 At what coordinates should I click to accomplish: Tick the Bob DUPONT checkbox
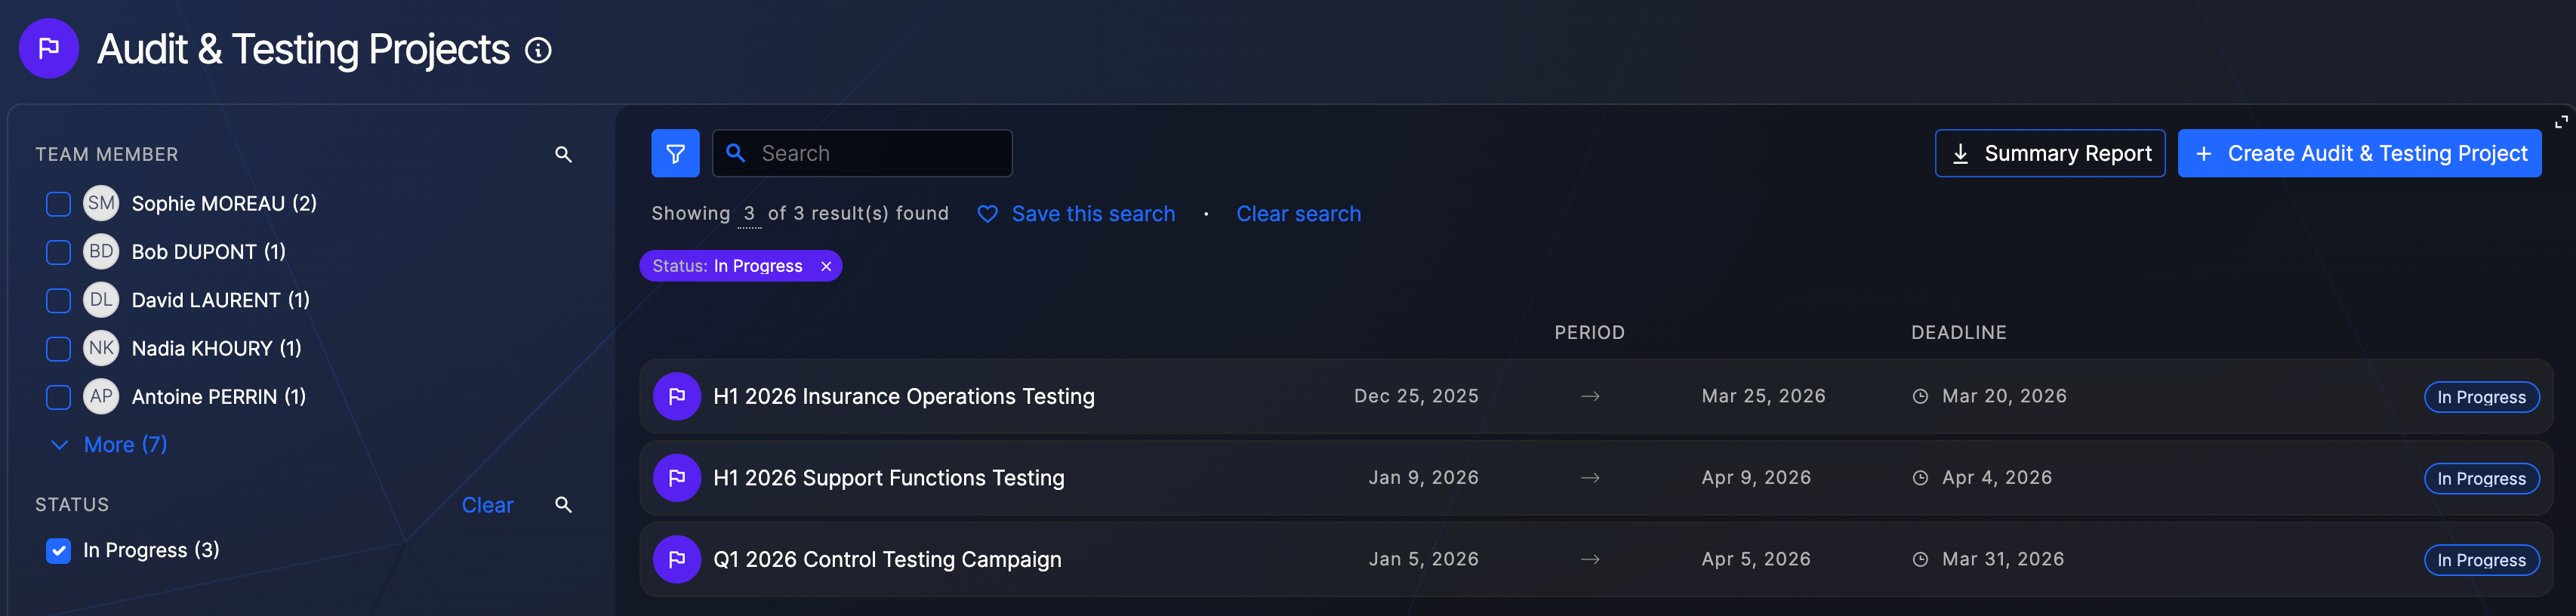pyautogui.click(x=59, y=252)
